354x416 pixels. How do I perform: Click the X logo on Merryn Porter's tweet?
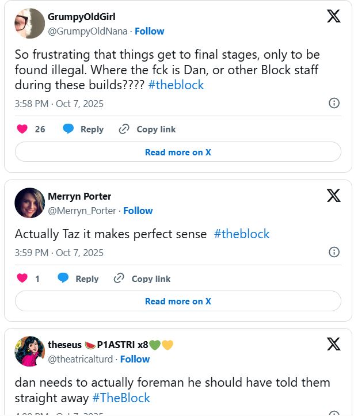tap(333, 196)
